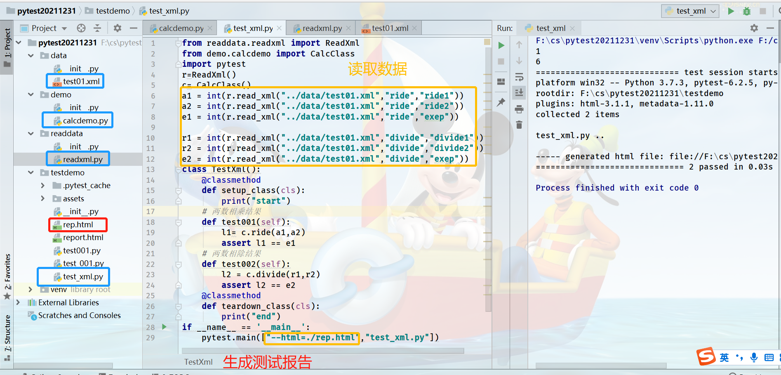Toggle Sogou microphone voice input
The image size is (781, 375).
click(754, 357)
